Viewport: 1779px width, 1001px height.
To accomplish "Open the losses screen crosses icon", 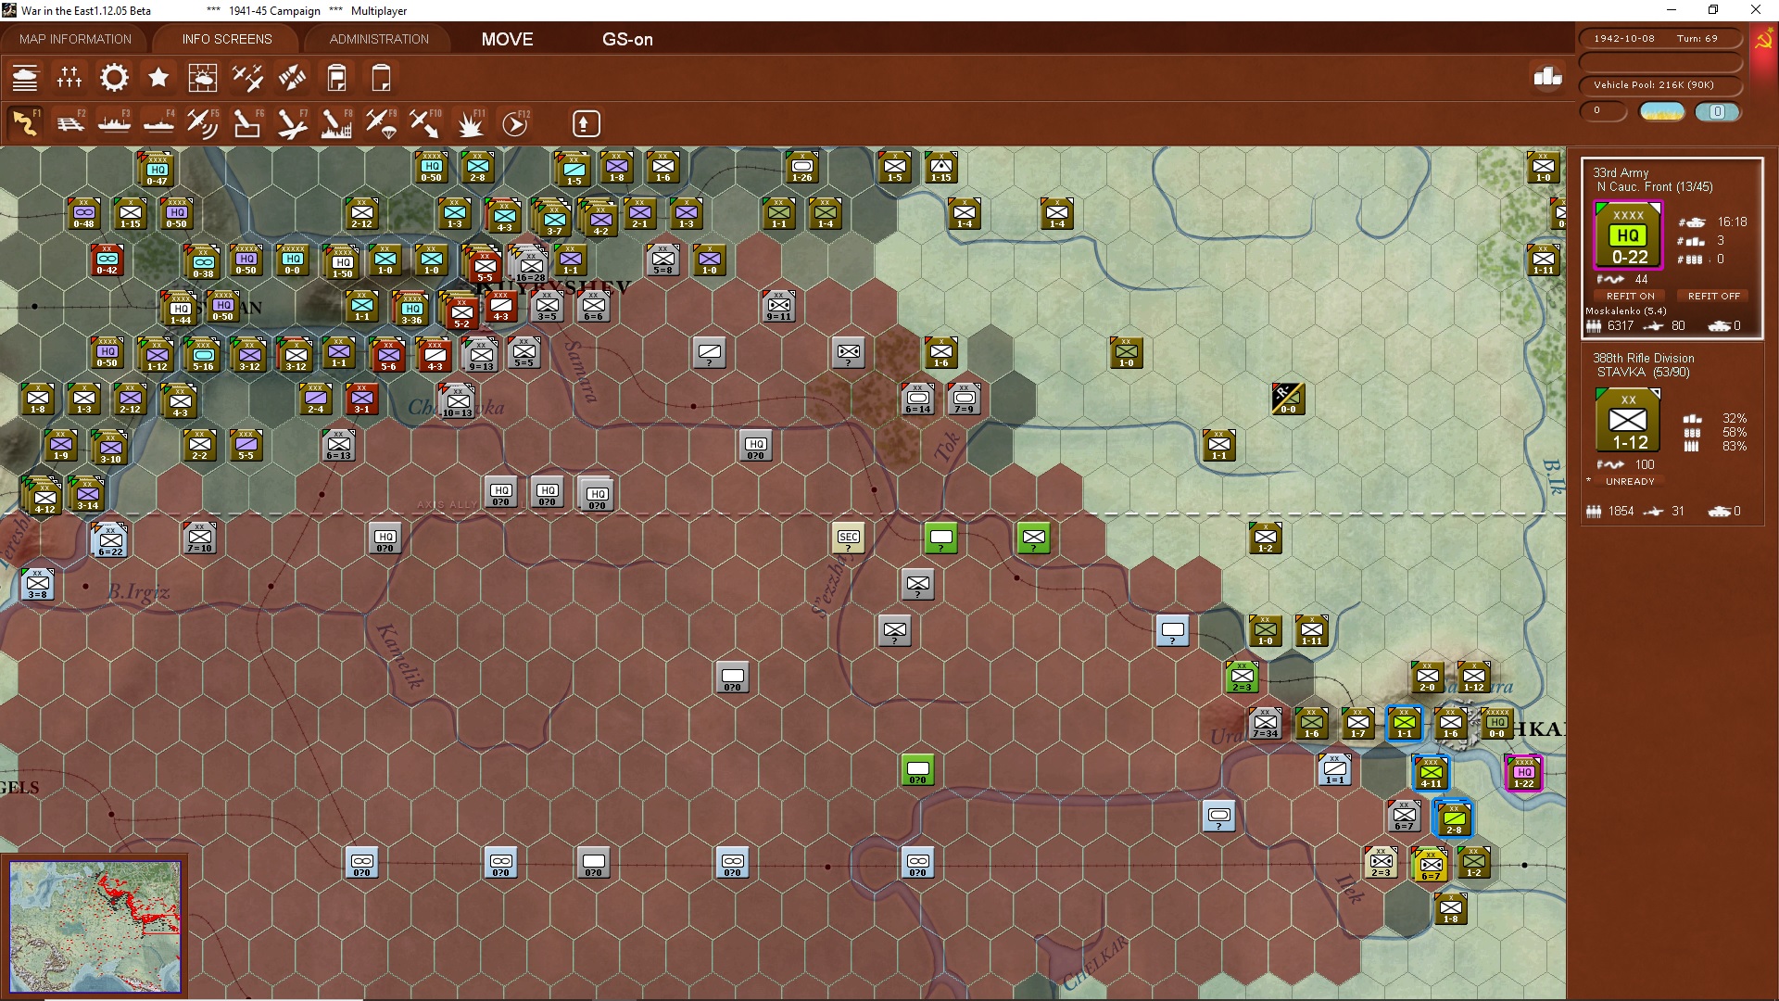I will click(x=69, y=78).
